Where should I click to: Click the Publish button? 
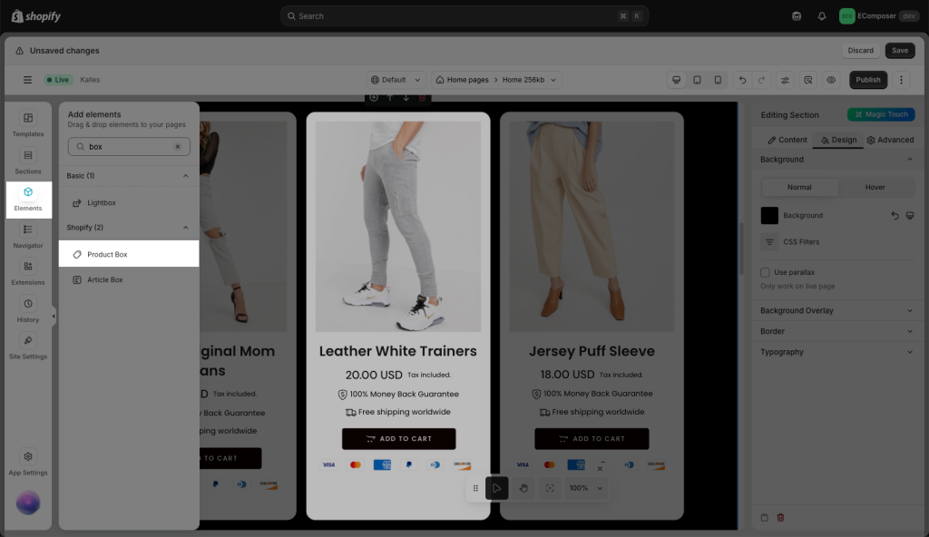867,80
